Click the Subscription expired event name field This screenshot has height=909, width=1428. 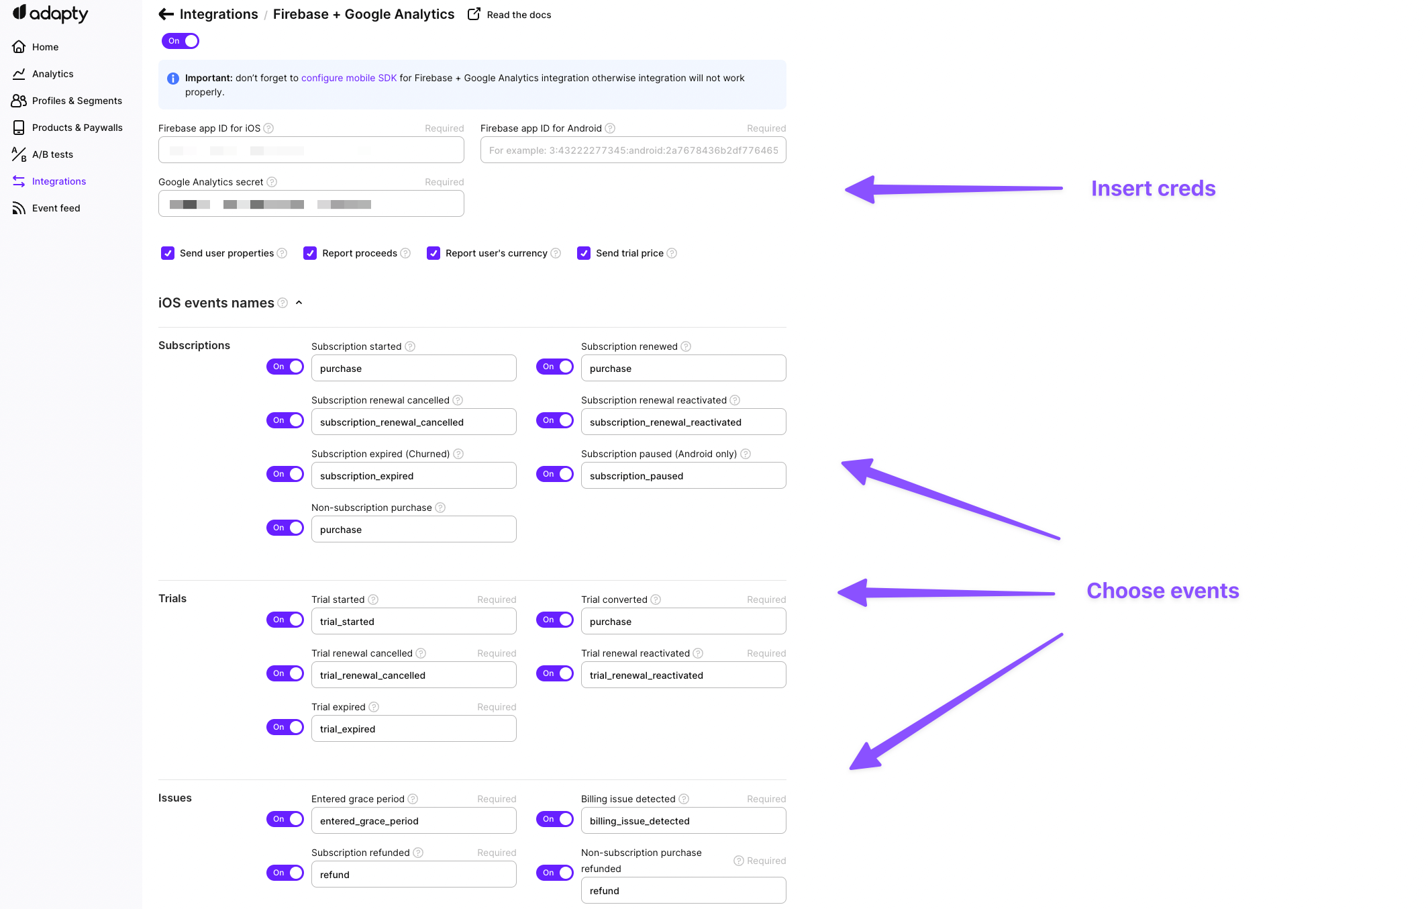tap(414, 475)
